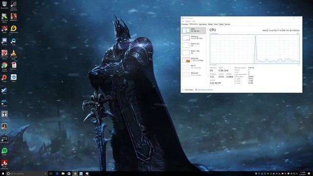Select the Battlefield 1 desktop shortcut
The height and width of the screenshot is (176, 313).
pyautogui.click(x=14, y=17)
